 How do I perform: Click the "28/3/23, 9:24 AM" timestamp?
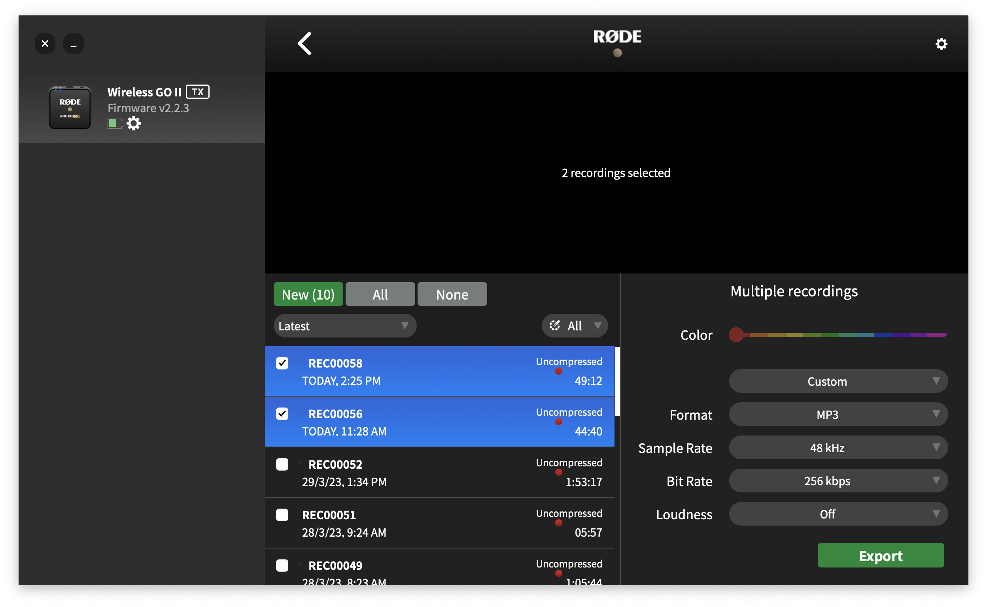click(x=344, y=533)
